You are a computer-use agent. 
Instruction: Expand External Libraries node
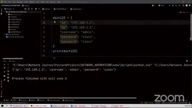coord(4,34)
